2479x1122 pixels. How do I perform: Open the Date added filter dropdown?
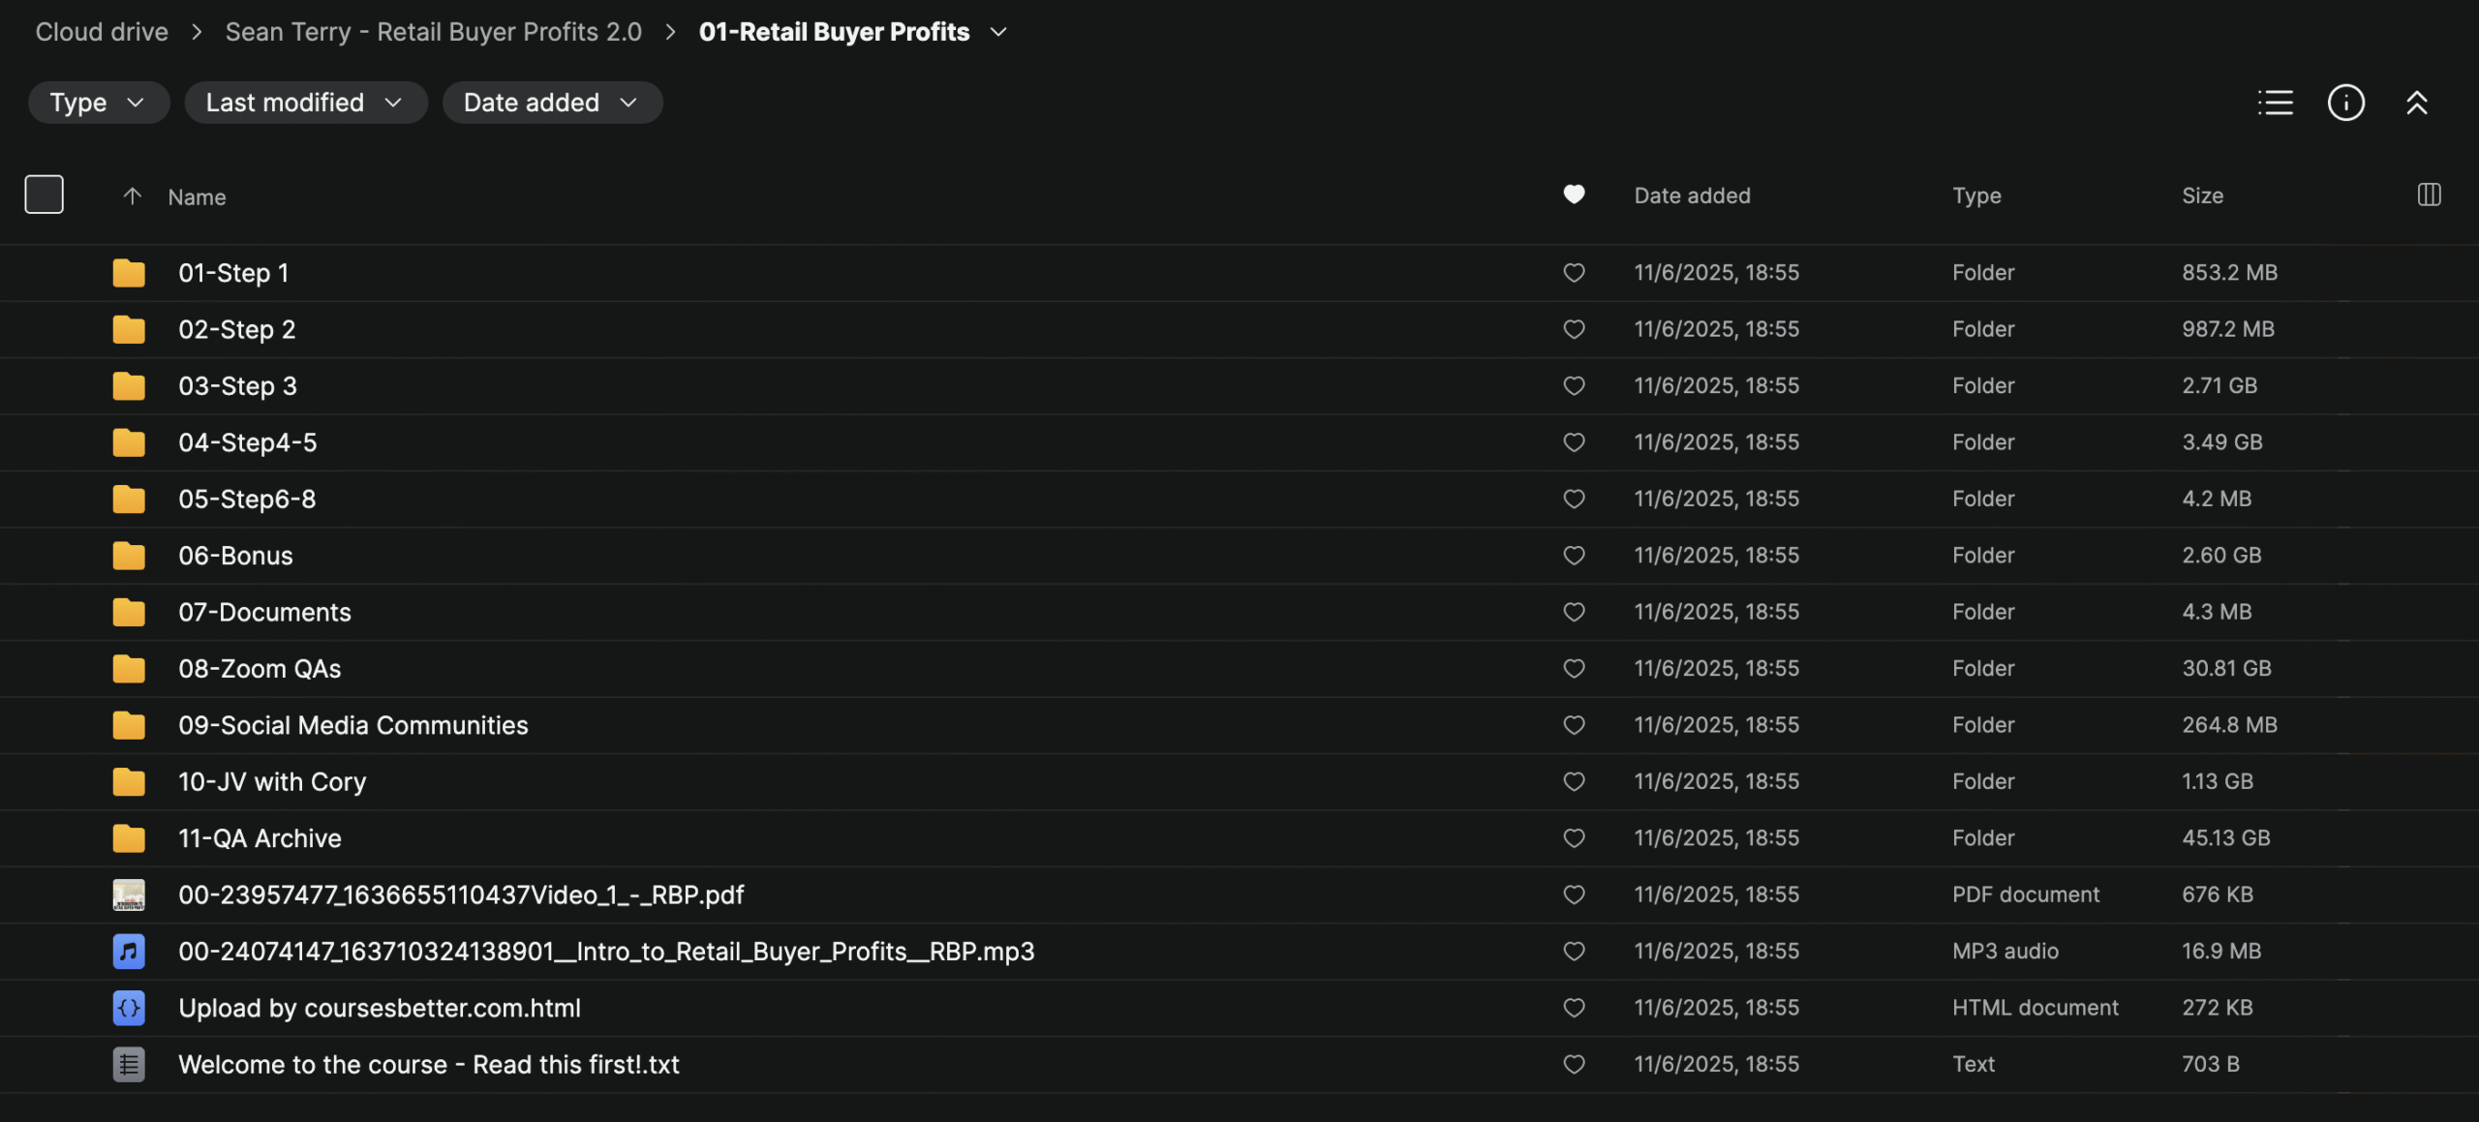tap(552, 103)
